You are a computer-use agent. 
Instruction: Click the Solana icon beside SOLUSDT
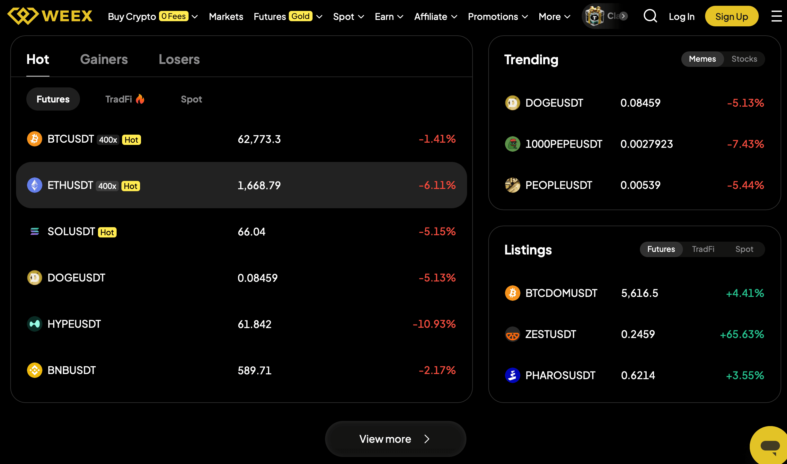pos(35,231)
